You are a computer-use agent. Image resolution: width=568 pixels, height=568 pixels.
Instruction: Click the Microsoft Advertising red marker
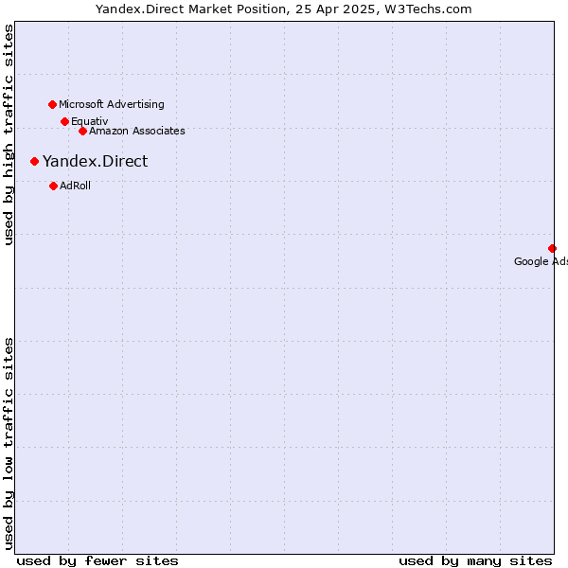(x=52, y=105)
